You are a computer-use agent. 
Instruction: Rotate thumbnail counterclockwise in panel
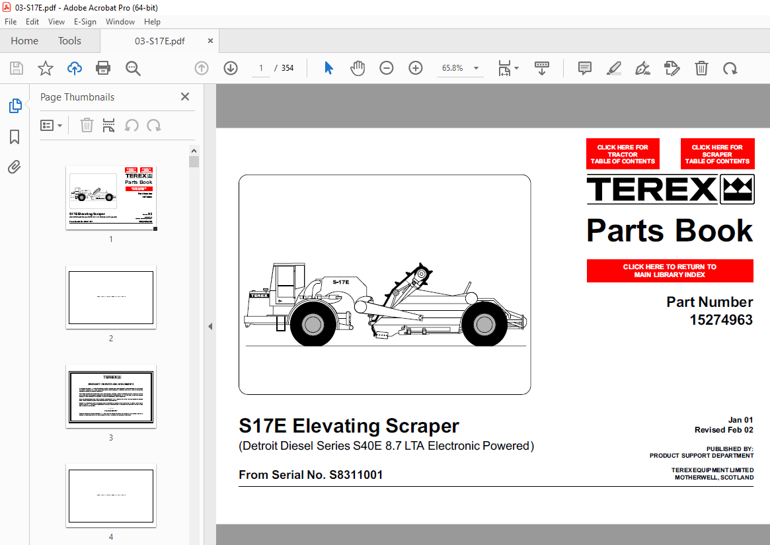tap(131, 125)
